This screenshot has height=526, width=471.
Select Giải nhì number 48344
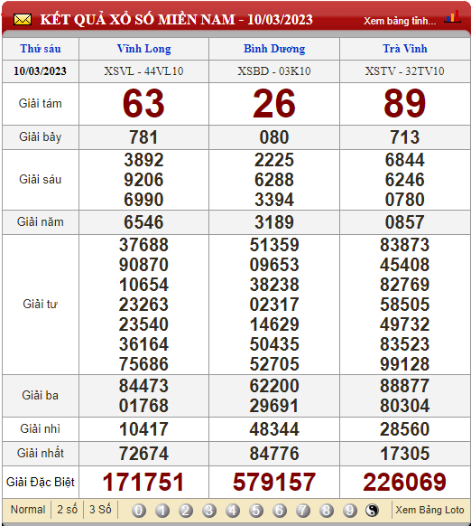[274, 429]
